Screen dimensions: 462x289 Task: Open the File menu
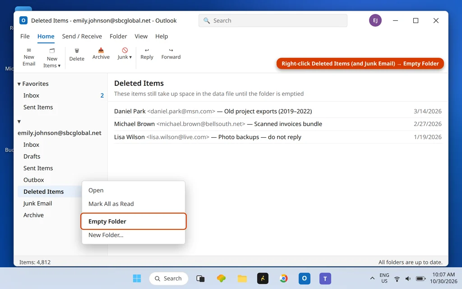(x=25, y=36)
